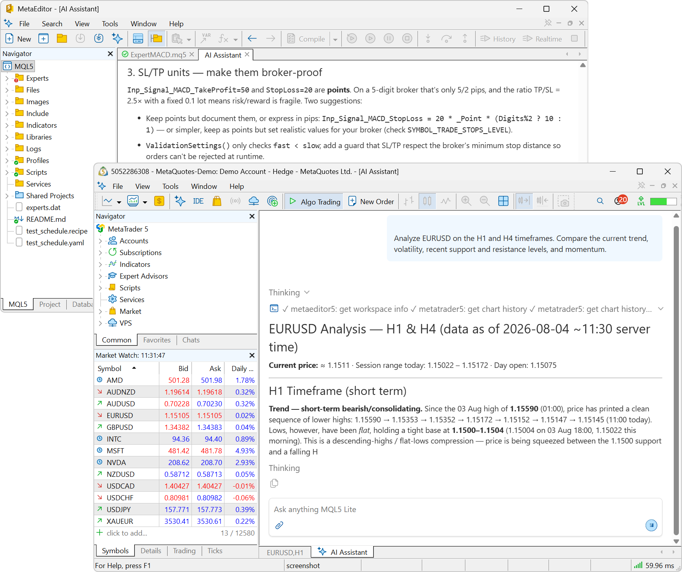
Task: Close the MetaTrader Navigator panel
Action: [252, 216]
